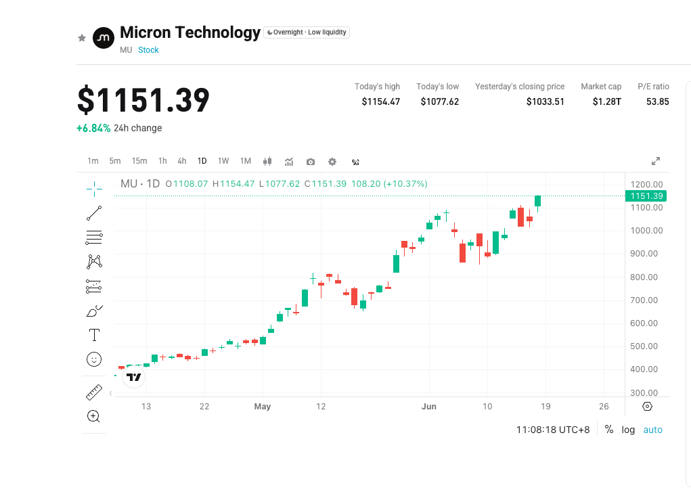Click yesterday's closing price $1033.51
The image size is (691, 498).
545,101
